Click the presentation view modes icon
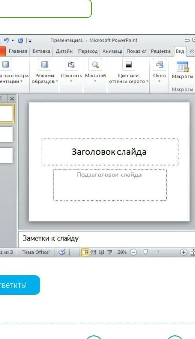The width and height of the screenshot is (195, 339). pos(5,64)
